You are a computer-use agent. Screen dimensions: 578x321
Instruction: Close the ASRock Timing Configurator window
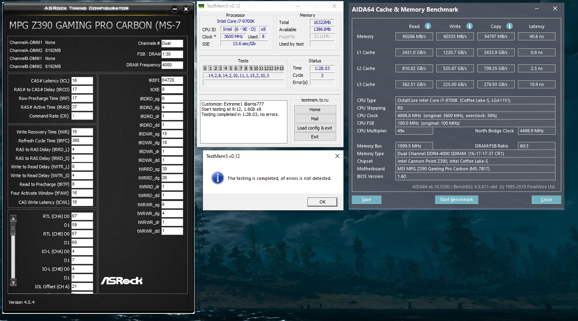tap(186, 9)
